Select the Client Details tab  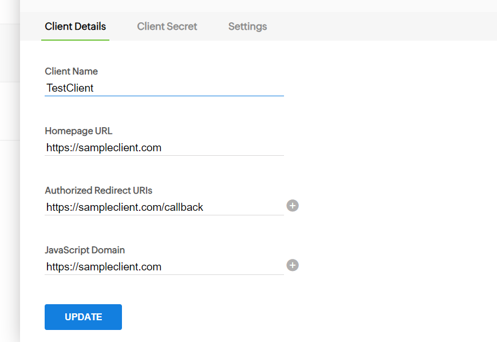click(x=76, y=26)
